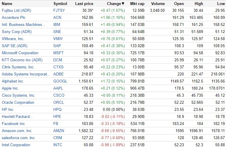Sort by the Change column header
Image resolution: width=226 pixels, height=148 pixels.
click(x=114, y=4)
